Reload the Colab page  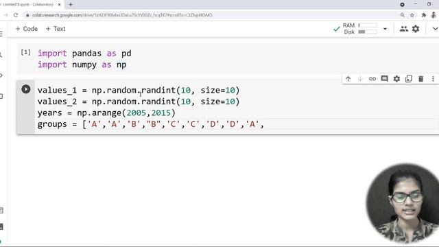tap(16, 15)
